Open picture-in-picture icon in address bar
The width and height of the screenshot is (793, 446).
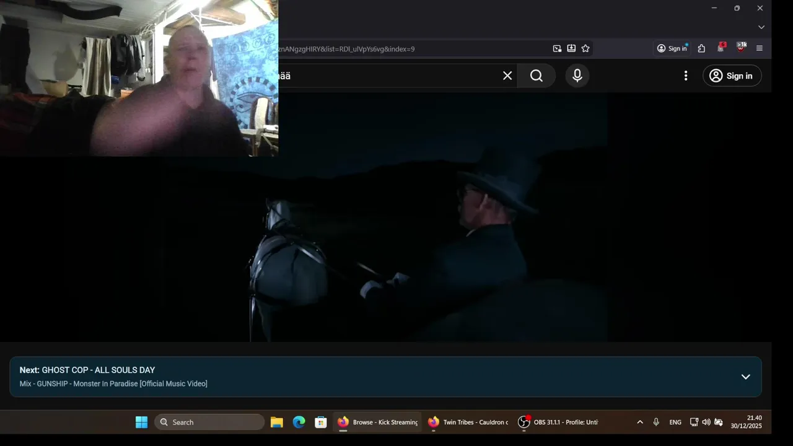pyautogui.click(x=557, y=48)
